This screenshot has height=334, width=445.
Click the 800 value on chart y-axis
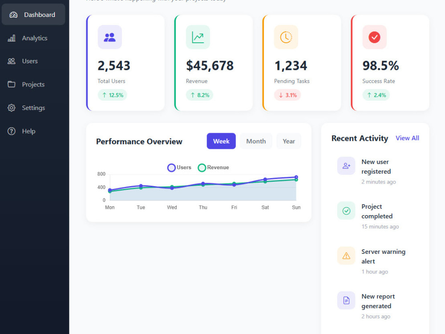click(101, 174)
